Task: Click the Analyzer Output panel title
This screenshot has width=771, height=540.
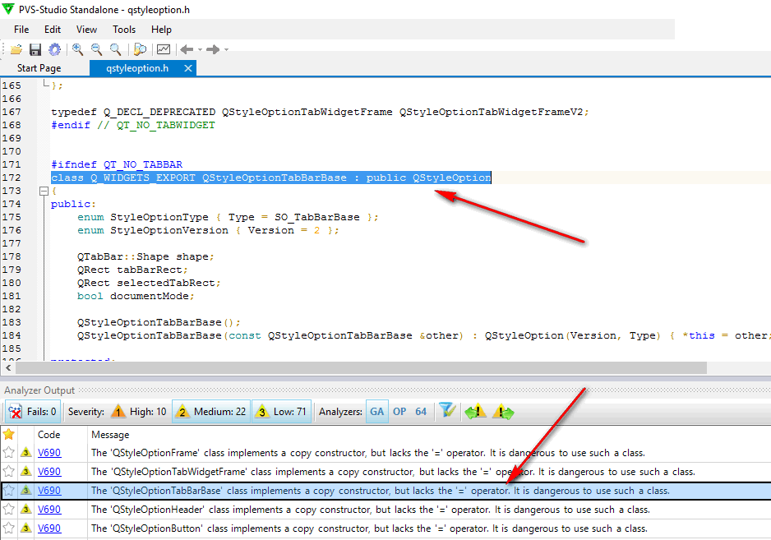Action: [39, 390]
